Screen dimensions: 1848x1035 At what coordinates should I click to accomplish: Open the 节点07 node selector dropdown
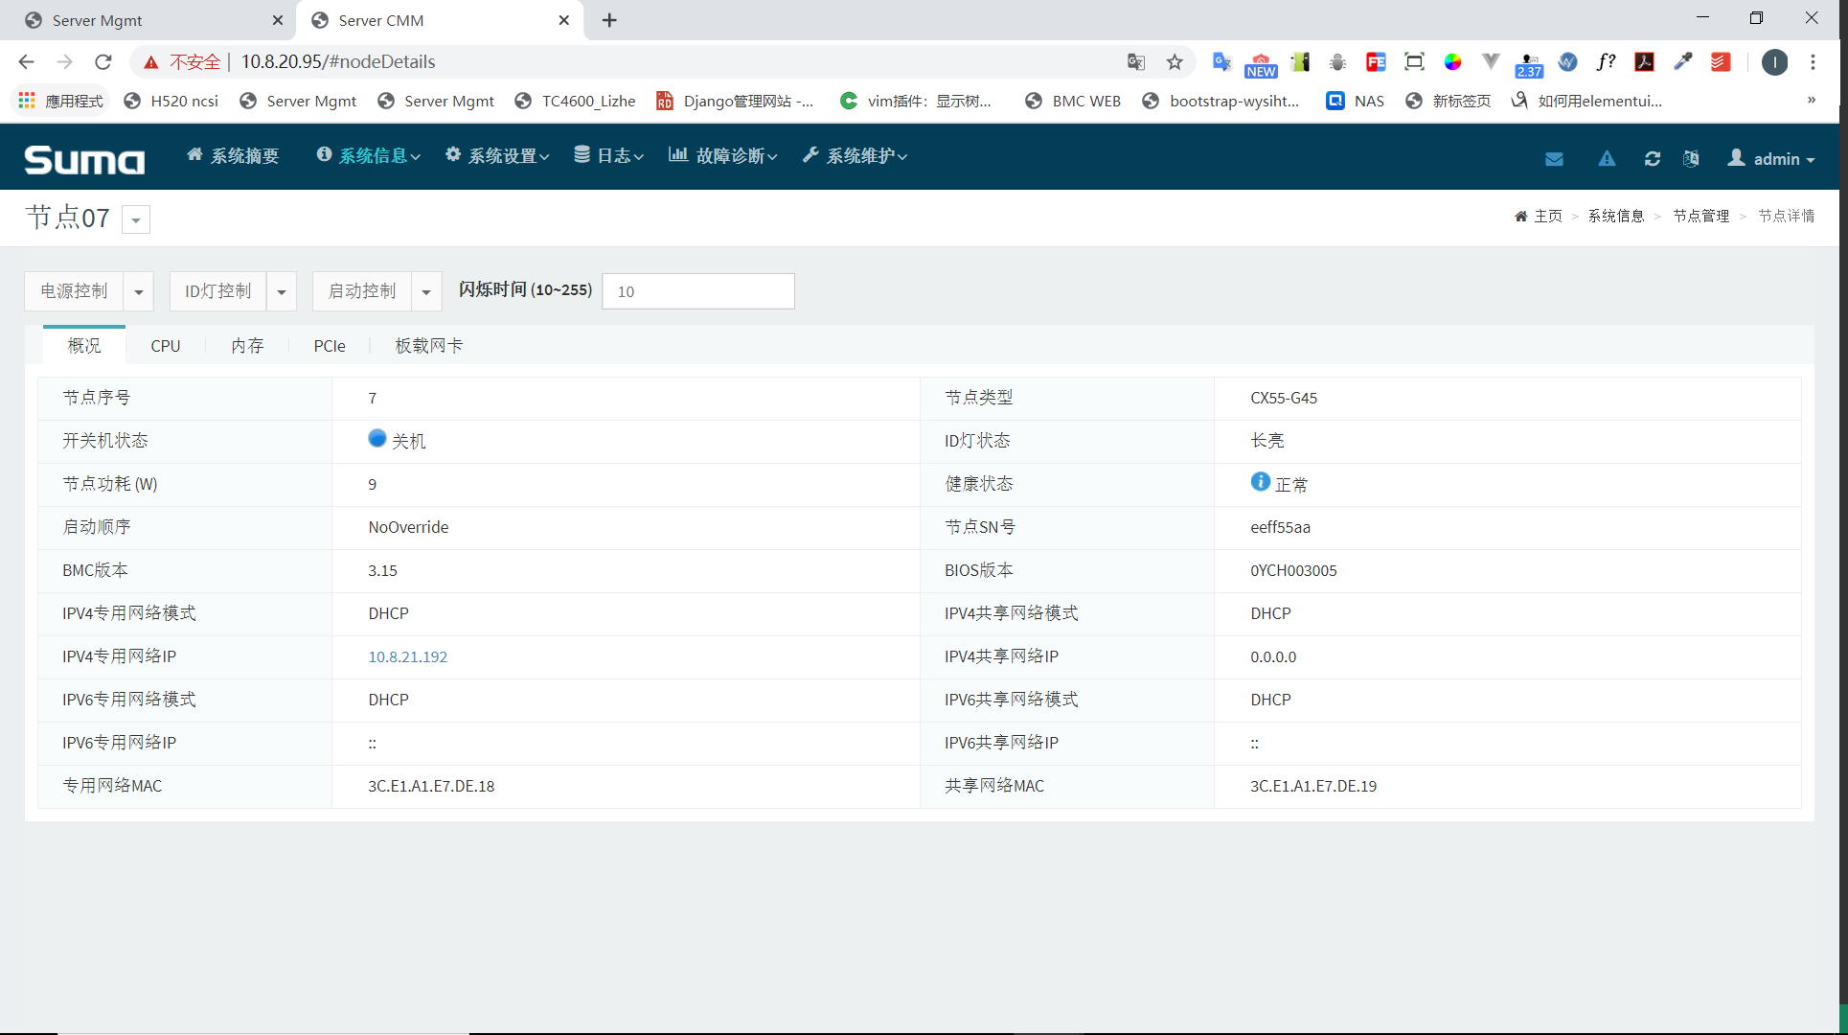[136, 219]
